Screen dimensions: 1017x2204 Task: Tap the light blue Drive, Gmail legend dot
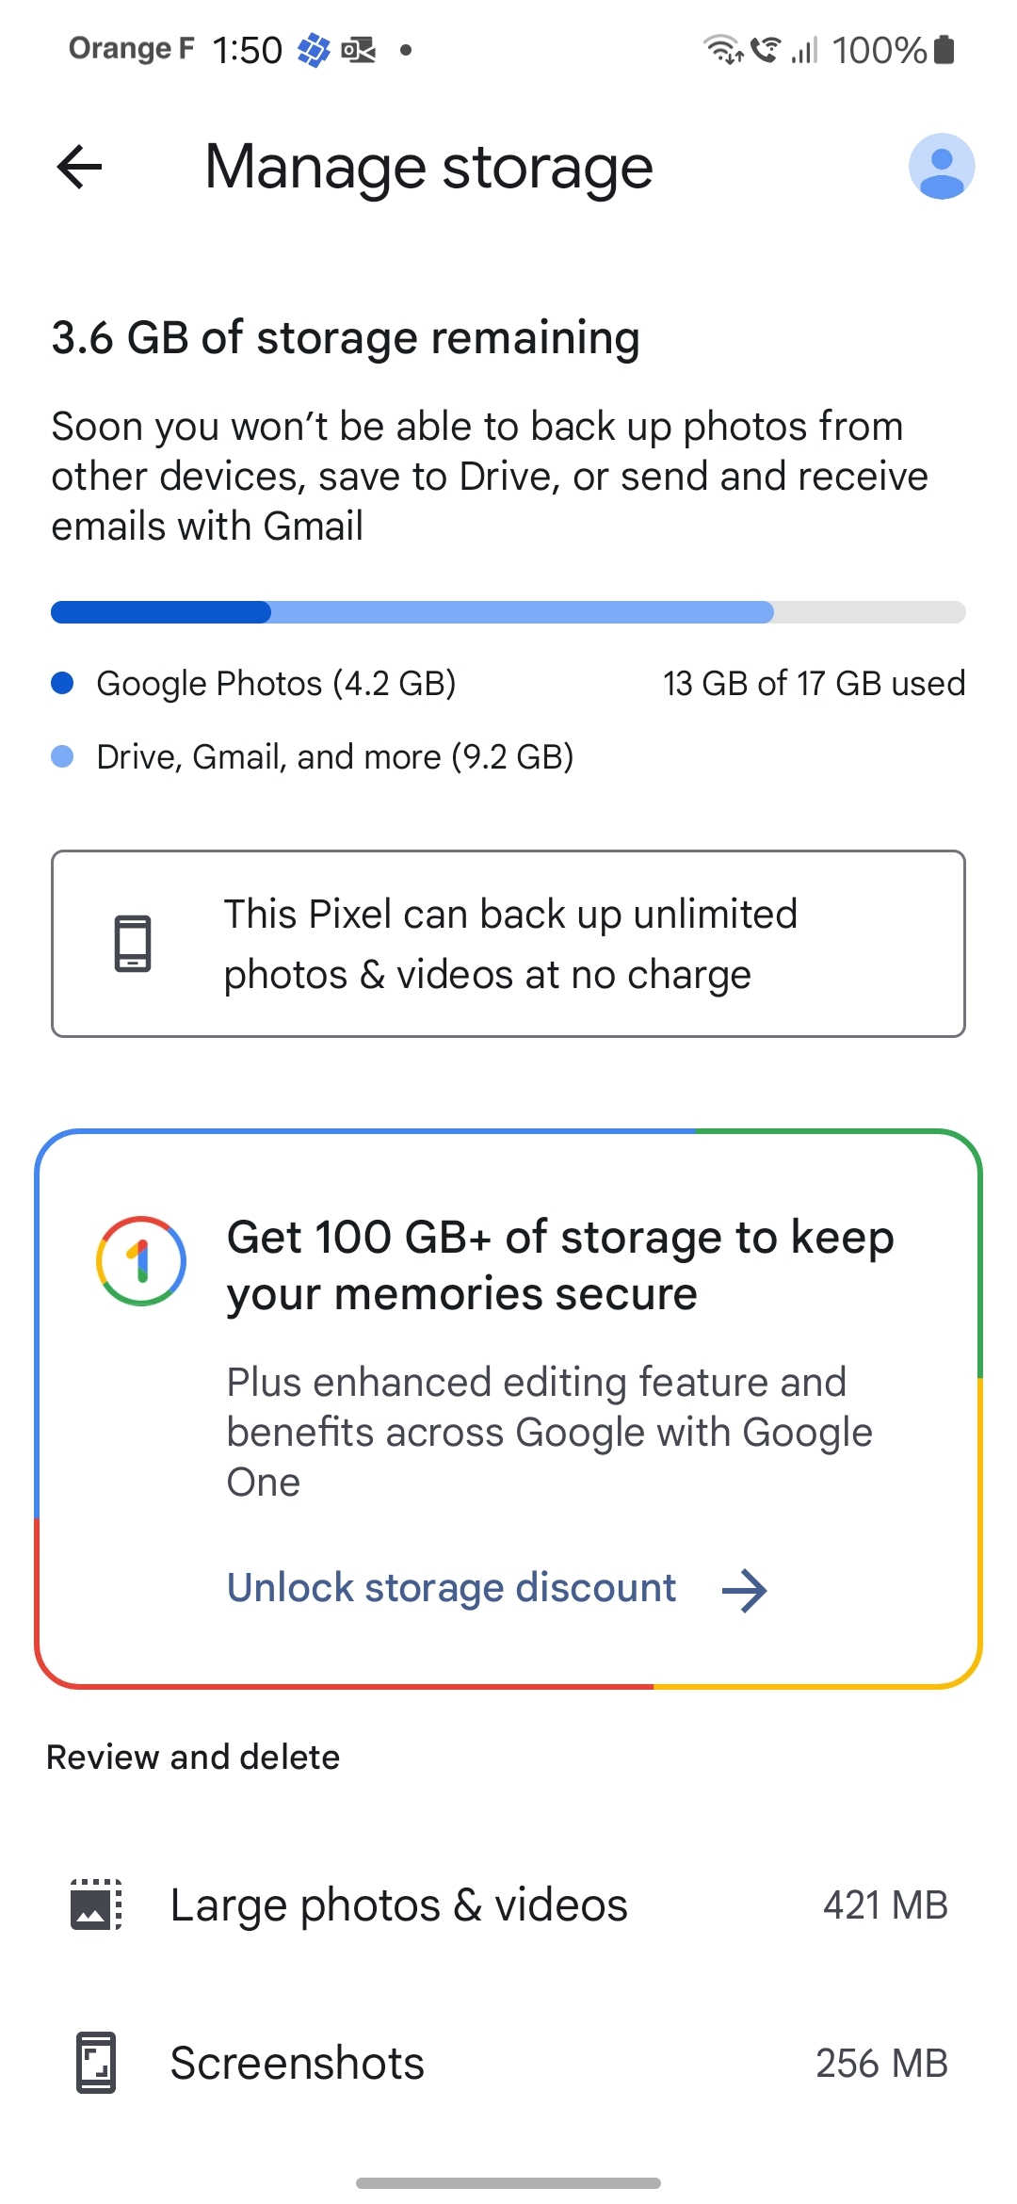(x=62, y=756)
